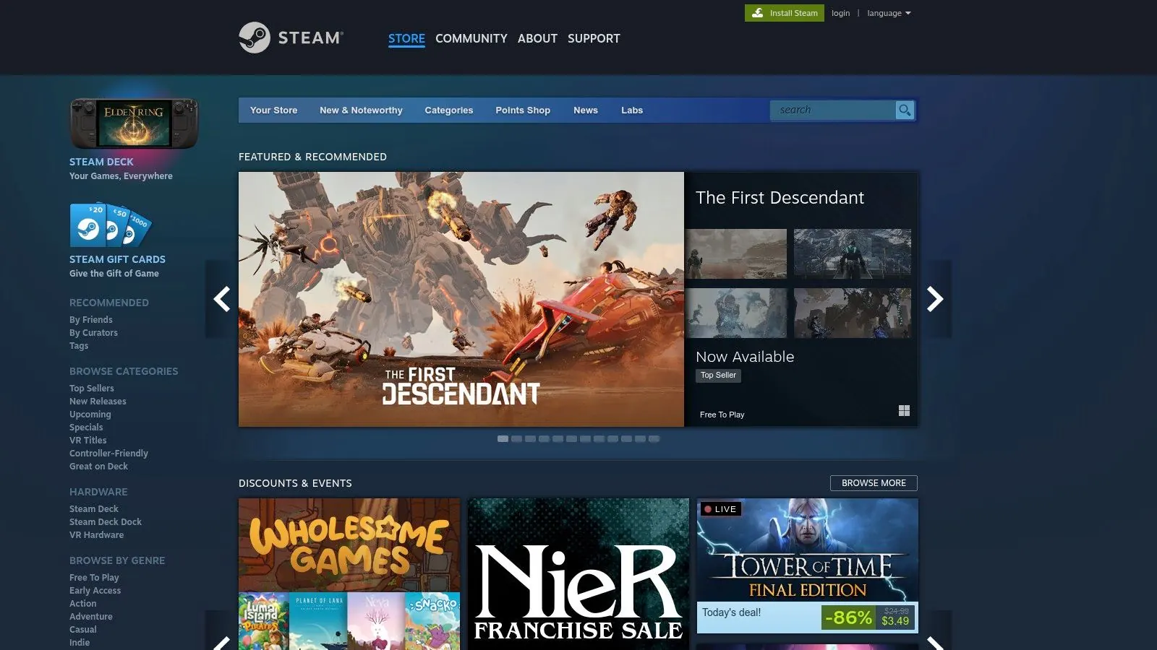Screen dimensions: 1157x650
Task: Open the SUPPORT page
Action: click(x=594, y=38)
